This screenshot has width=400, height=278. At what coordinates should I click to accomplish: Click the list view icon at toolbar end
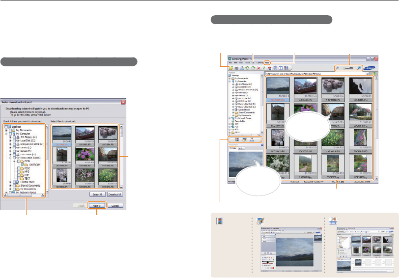(x=286, y=68)
